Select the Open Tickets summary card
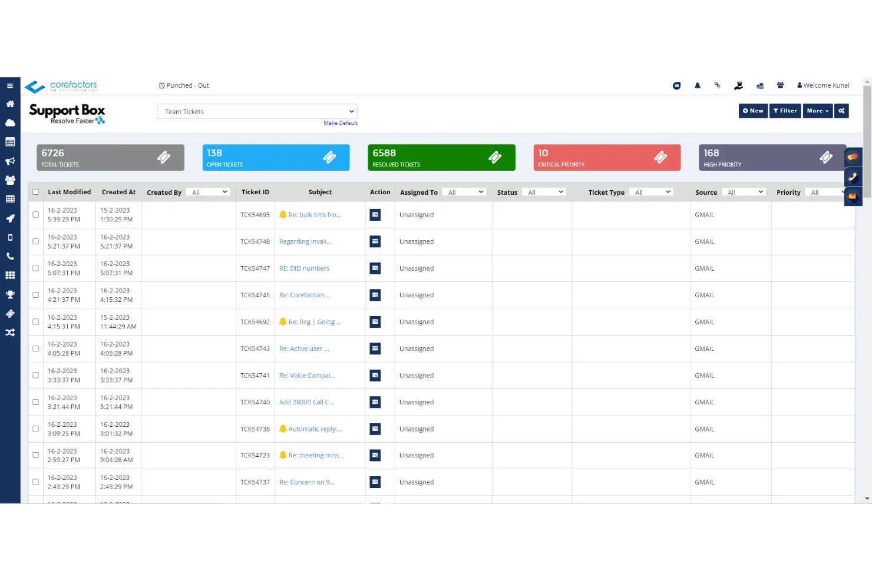Viewport: 872px width, 581px height. click(276, 158)
